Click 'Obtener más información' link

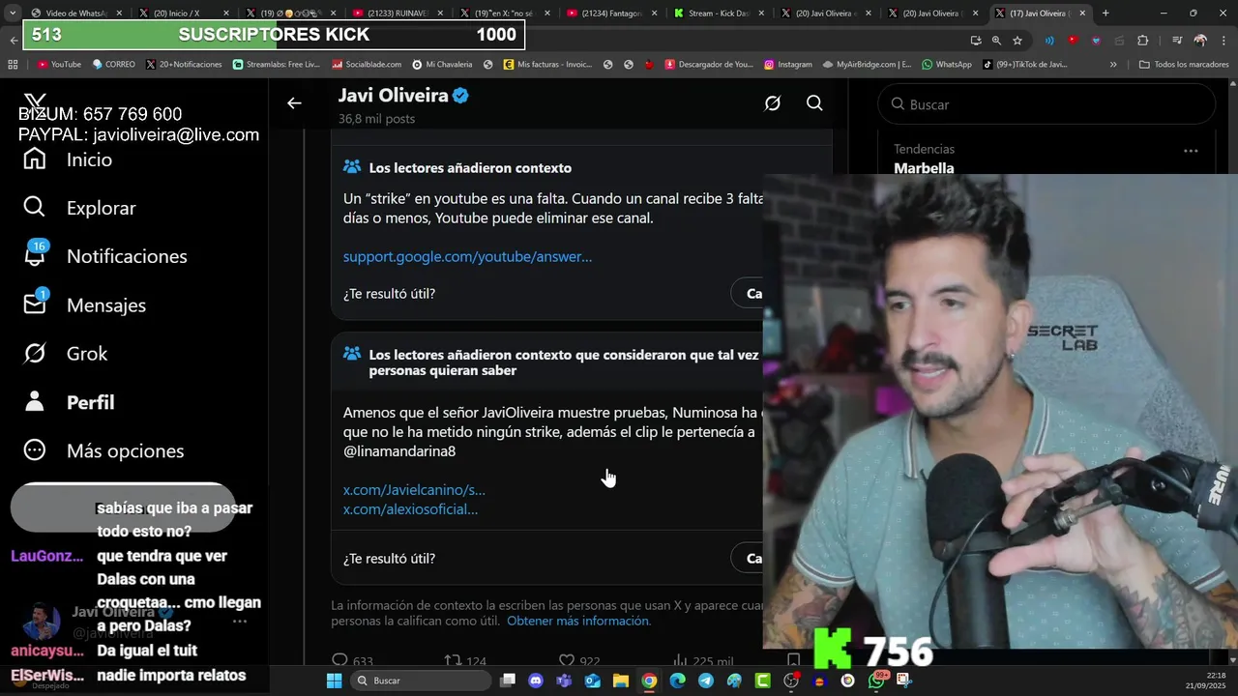click(x=578, y=621)
